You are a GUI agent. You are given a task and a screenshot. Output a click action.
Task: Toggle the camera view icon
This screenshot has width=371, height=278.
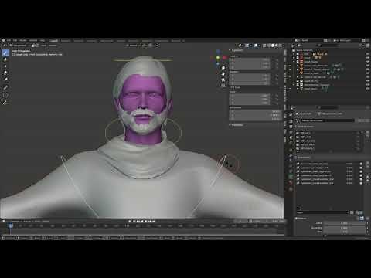pos(223,80)
